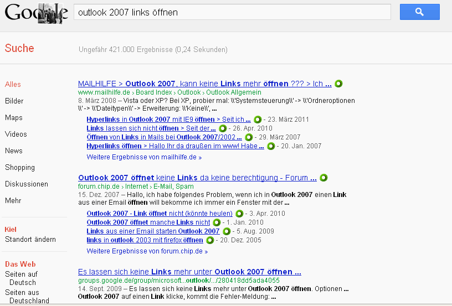452x306 pixels.
Task: Open 'Es lassen sich keine Links mehr unter Outlook' result
Action: pos(189,272)
